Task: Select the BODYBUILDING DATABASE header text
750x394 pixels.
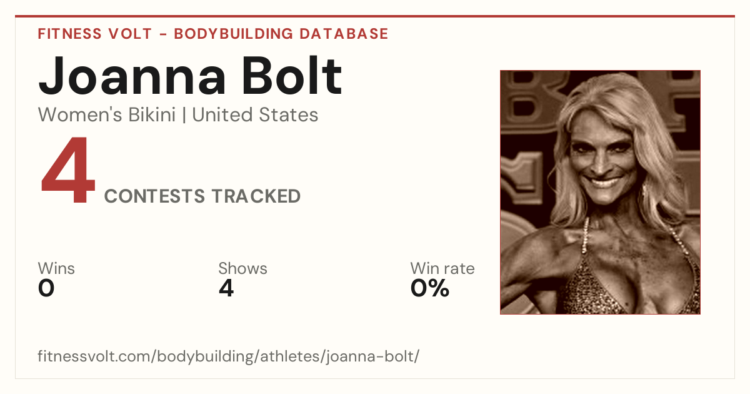Action: pos(281,34)
